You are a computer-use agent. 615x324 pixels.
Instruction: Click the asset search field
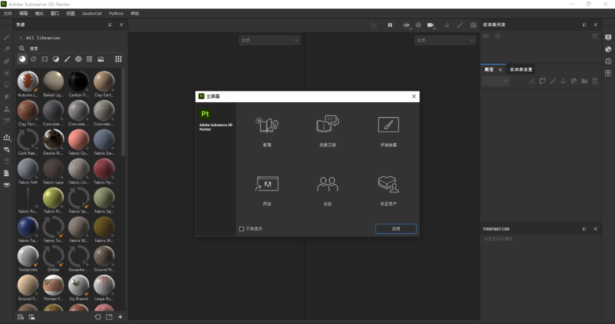(x=68, y=49)
